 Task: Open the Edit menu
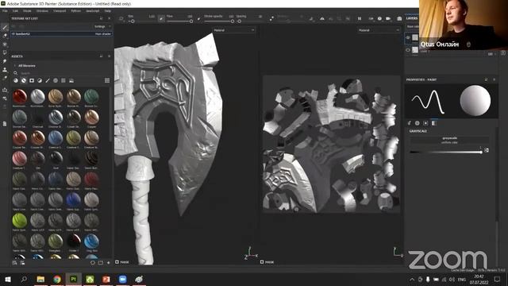click(x=15, y=10)
